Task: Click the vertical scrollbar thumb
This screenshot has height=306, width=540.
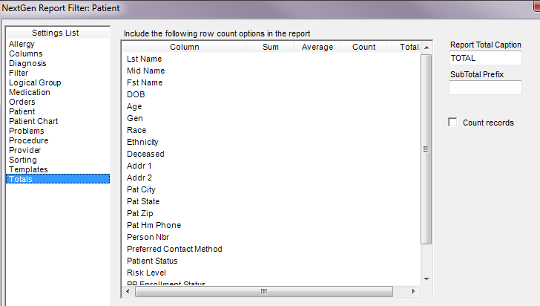Action: [x=427, y=149]
